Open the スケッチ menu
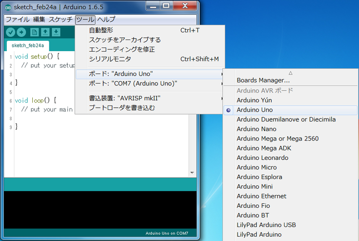The width and height of the screenshot is (359, 241). (61, 19)
